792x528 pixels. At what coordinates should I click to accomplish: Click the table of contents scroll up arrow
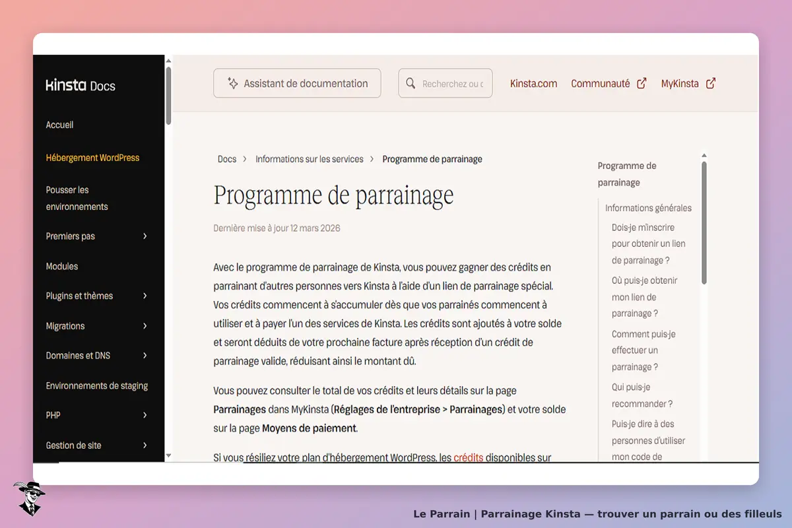click(x=704, y=156)
